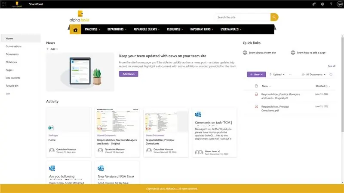
Task: Expand the User Manual's dropdown menu
Action: pyautogui.click(x=231, y=29)
